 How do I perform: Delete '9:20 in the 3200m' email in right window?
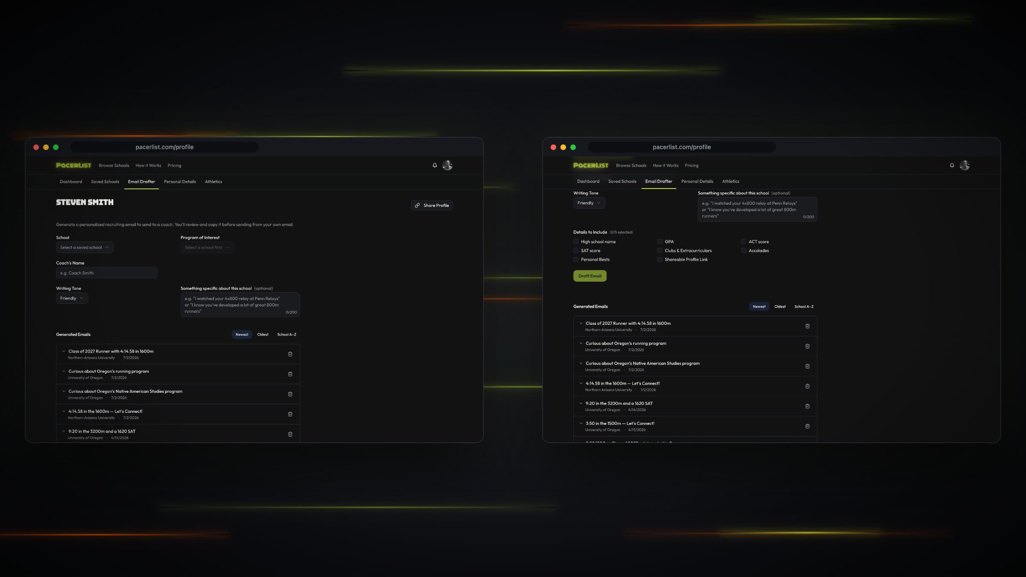point(808,406)
